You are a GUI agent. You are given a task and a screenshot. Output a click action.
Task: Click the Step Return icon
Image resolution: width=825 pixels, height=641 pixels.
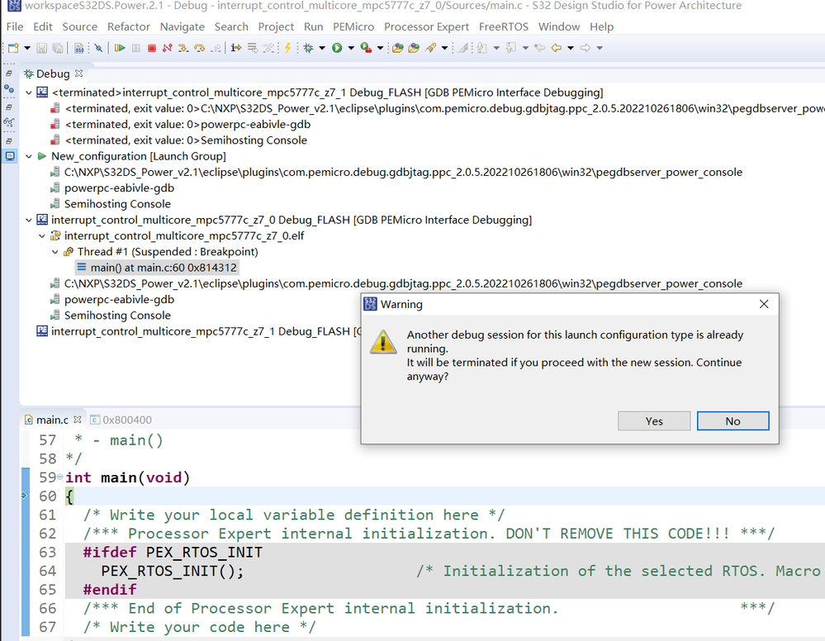coord(216,48)
